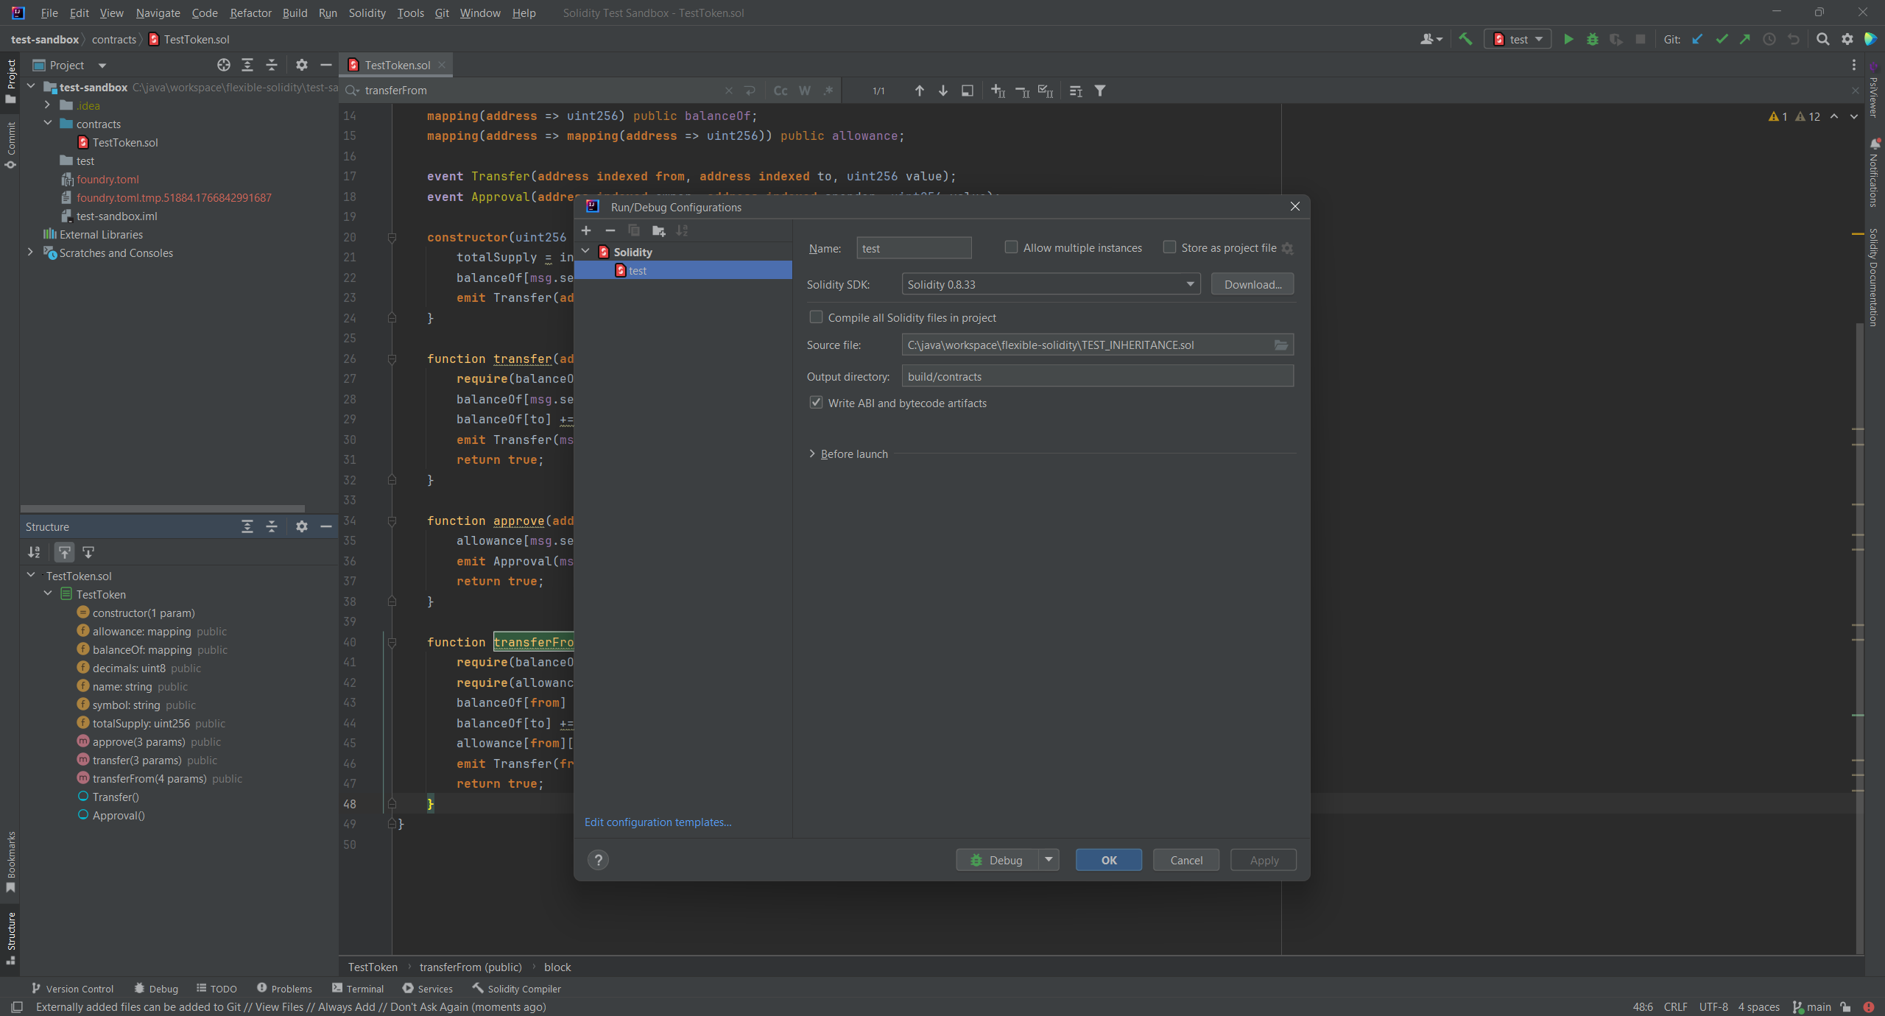Viewport: 1885px width, 1016px height.
Task: Collapse Solidity configuration group
Action: tap(586, 252)
